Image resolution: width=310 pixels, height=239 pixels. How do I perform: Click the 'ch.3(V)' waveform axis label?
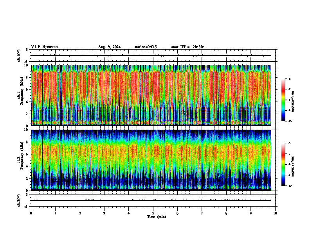(19, 200)
